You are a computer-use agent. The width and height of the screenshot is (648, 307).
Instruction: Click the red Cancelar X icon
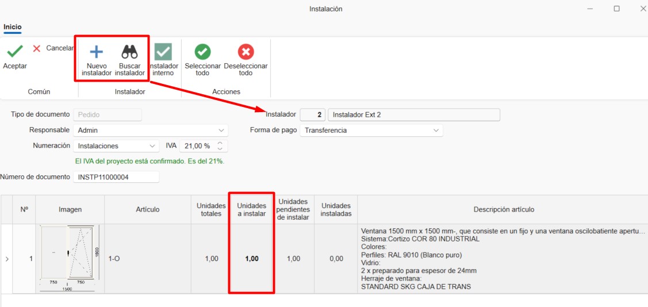point(37,48)
